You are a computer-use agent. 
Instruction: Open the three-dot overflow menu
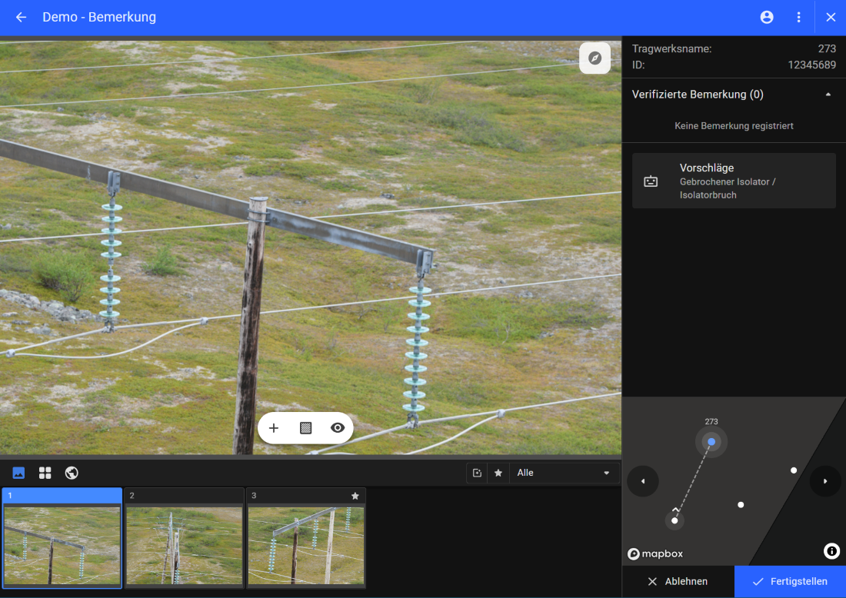[798, 17]
